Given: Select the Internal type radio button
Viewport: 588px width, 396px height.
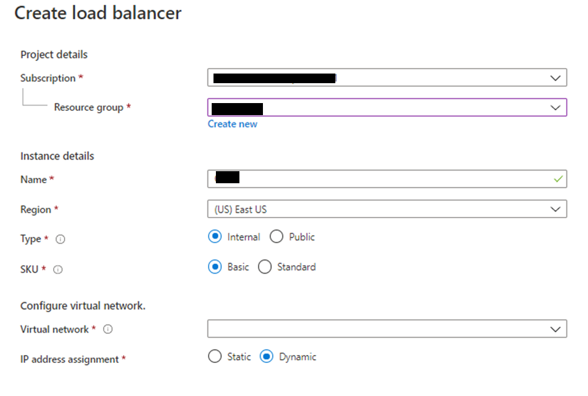Looking at the screenshot, I should (215, 236).
